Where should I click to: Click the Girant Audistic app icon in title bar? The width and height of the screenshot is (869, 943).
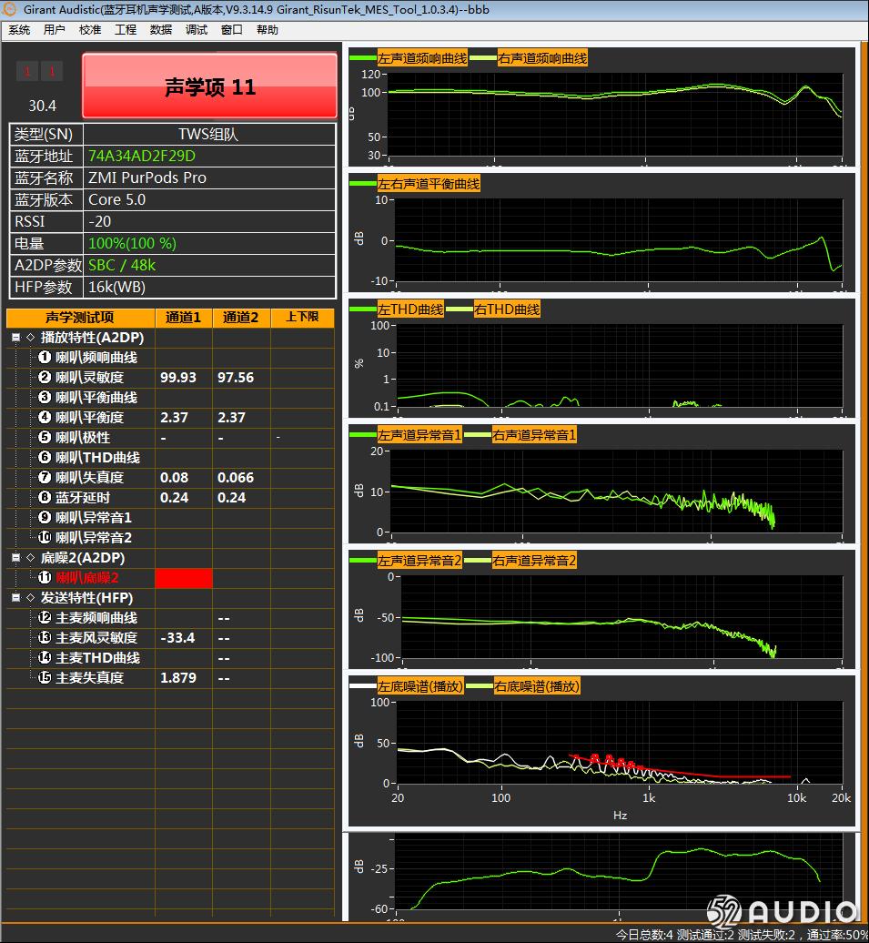tap(10, 9)
